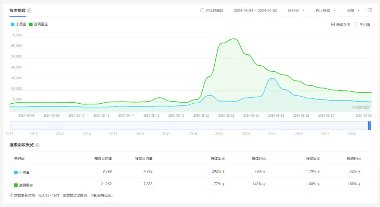The height and width of the screenshot is (207, 380).
Task: Switch to the 搜索指数 tab
Action: pyautogui.click(x=17, y=11)
